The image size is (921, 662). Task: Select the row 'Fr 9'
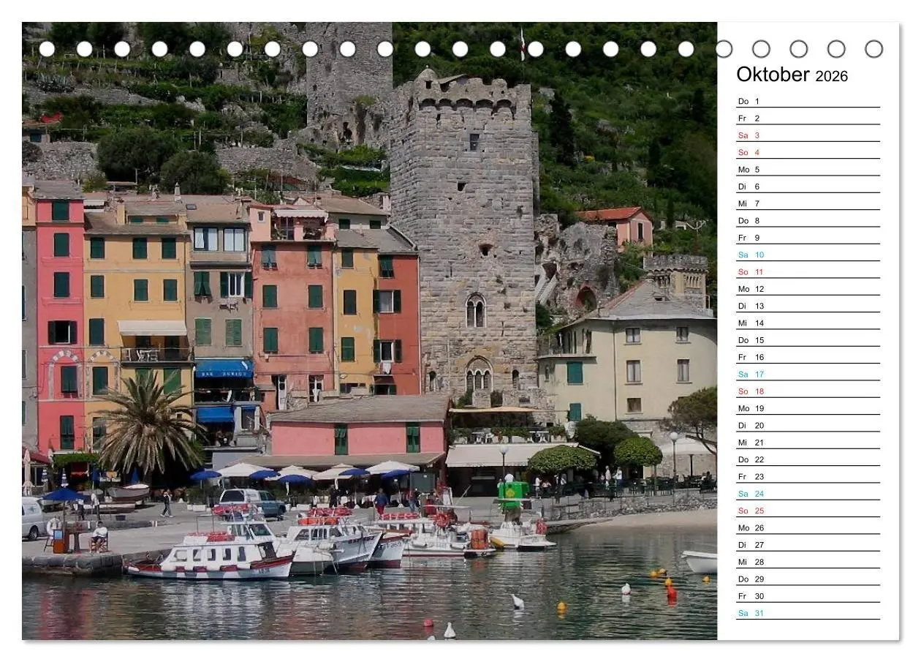(808, 237)
